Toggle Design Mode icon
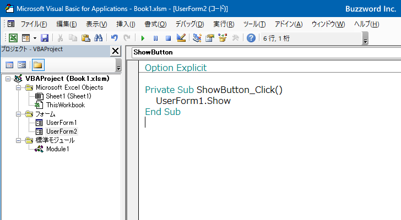Screen dimensions: 401x220 click(181, 38)
